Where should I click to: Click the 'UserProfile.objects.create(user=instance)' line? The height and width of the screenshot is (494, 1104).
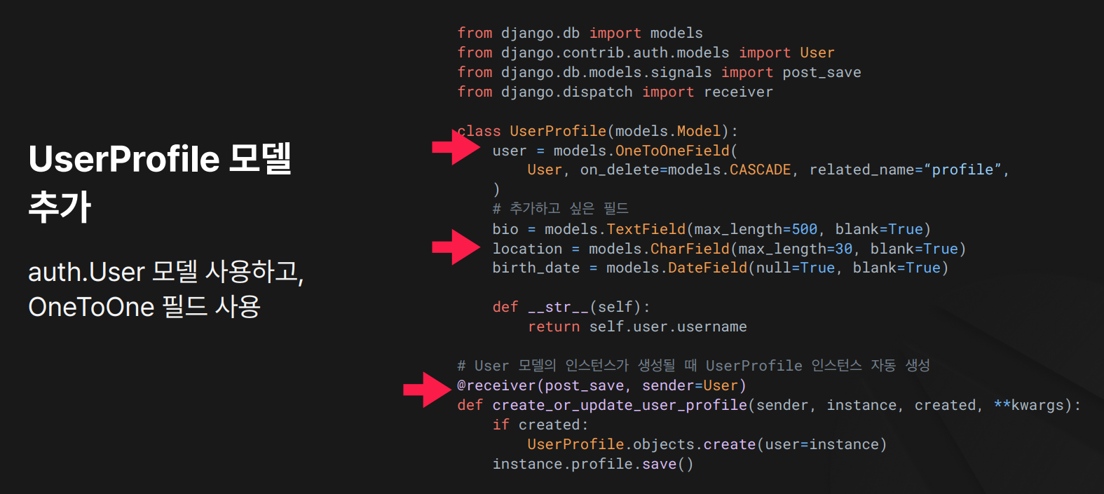coord(707,444)
